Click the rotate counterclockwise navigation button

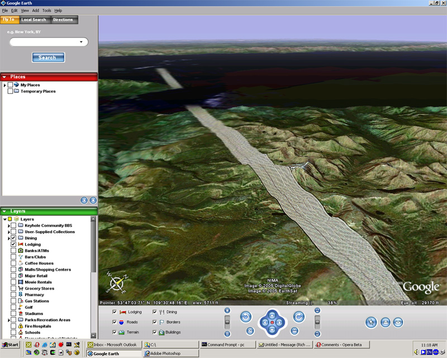246,317
